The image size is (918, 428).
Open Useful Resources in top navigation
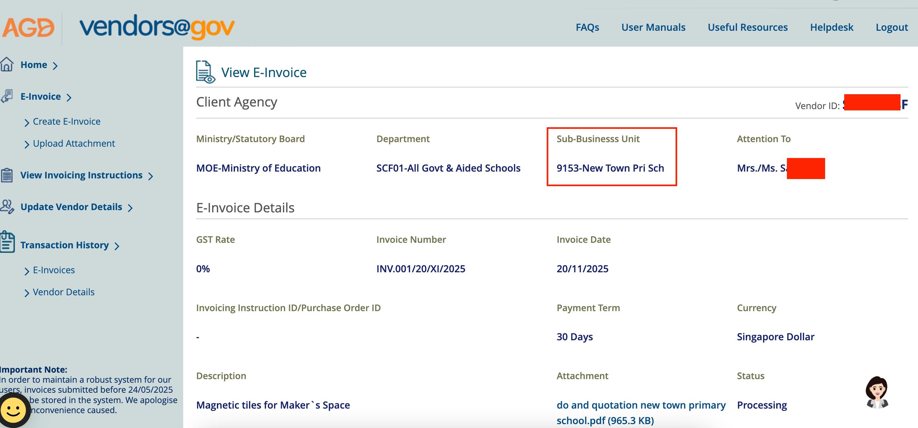(x=747, y=28)
